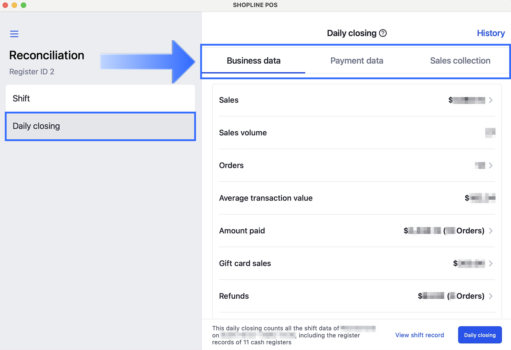This screenshot has height=350, width=511.
Task: Click the green maximize window button
Action: [x=23, y=5]
